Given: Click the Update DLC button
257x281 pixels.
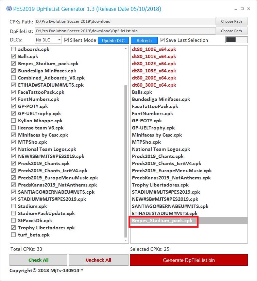Looking at the screenshot, I should pyautogui.click(x=113, y=40).
